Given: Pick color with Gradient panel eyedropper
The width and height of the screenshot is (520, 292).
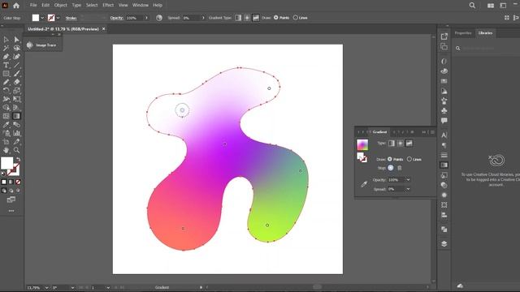Looking at the screenshot, I should pos(364,184).
